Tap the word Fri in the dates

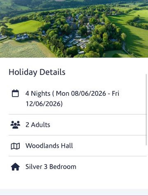116,94
